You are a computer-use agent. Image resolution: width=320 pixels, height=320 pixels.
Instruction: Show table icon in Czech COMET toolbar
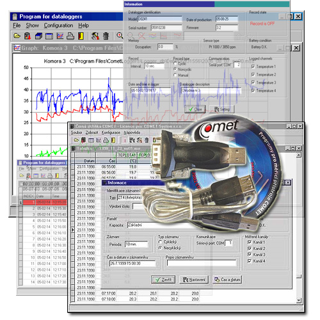[91, 140]
